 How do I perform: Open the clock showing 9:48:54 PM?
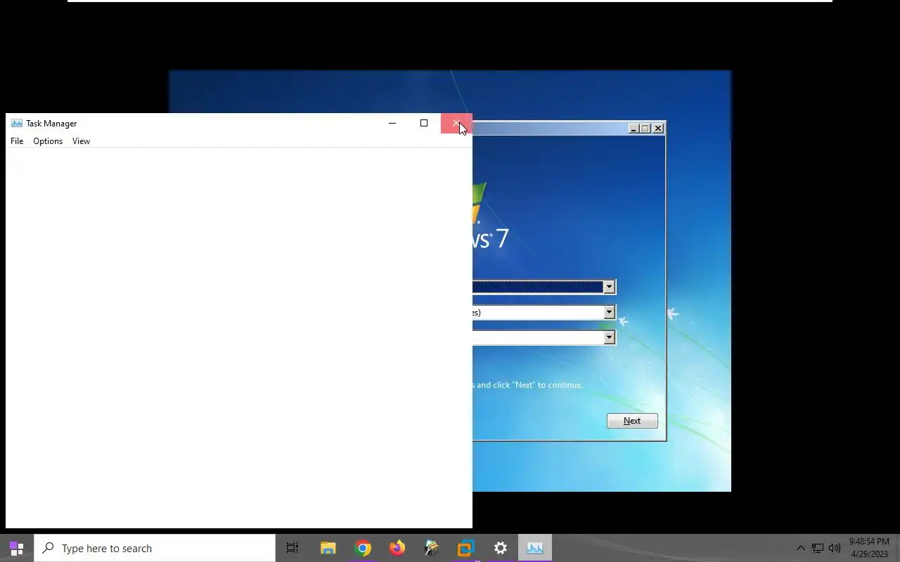tap(869, 548)
